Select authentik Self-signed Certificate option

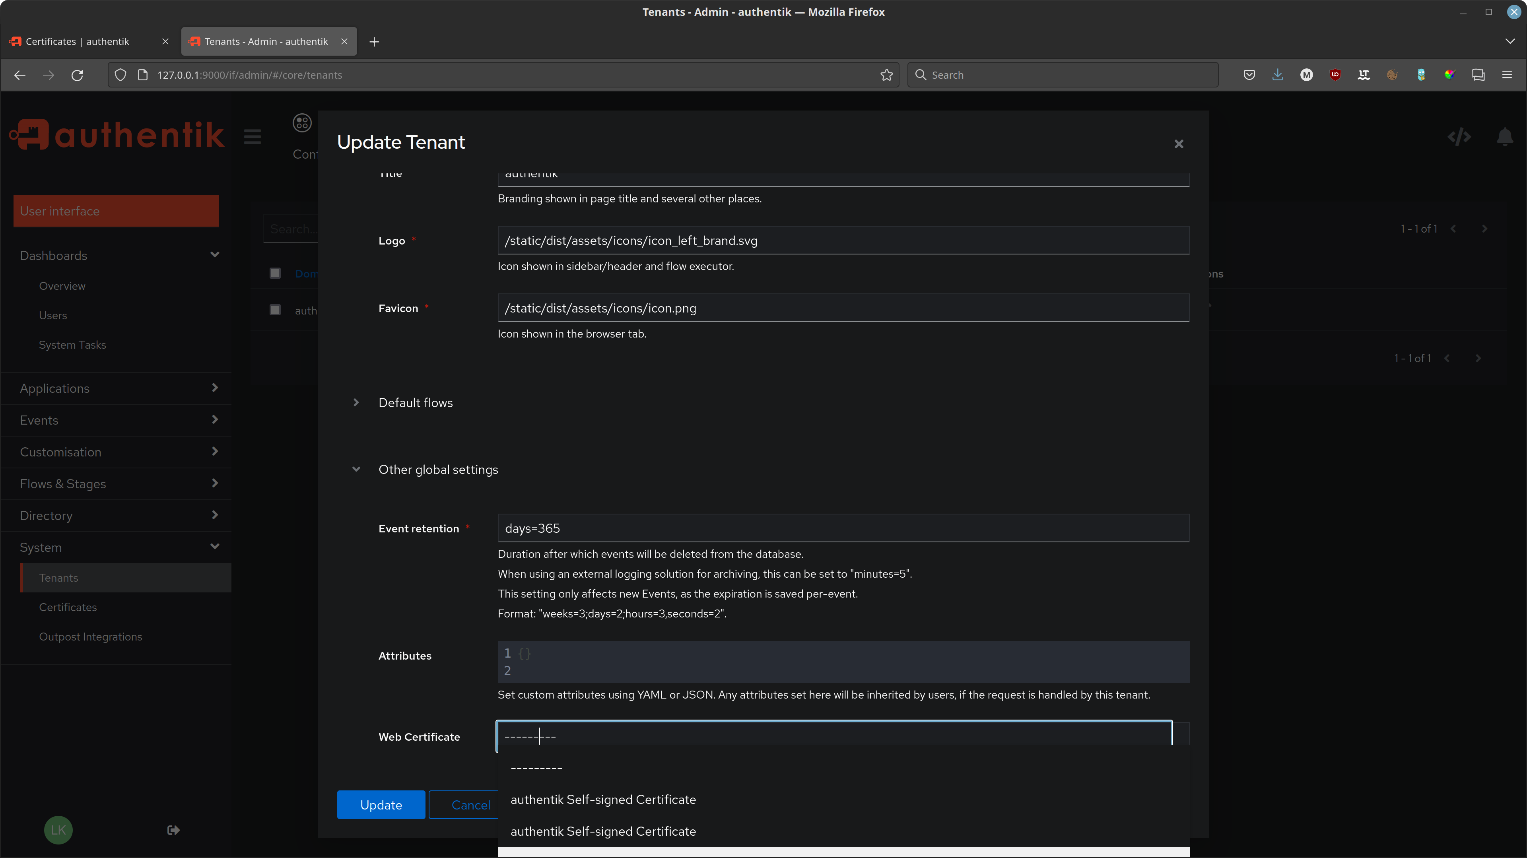[x=603, y=799]
